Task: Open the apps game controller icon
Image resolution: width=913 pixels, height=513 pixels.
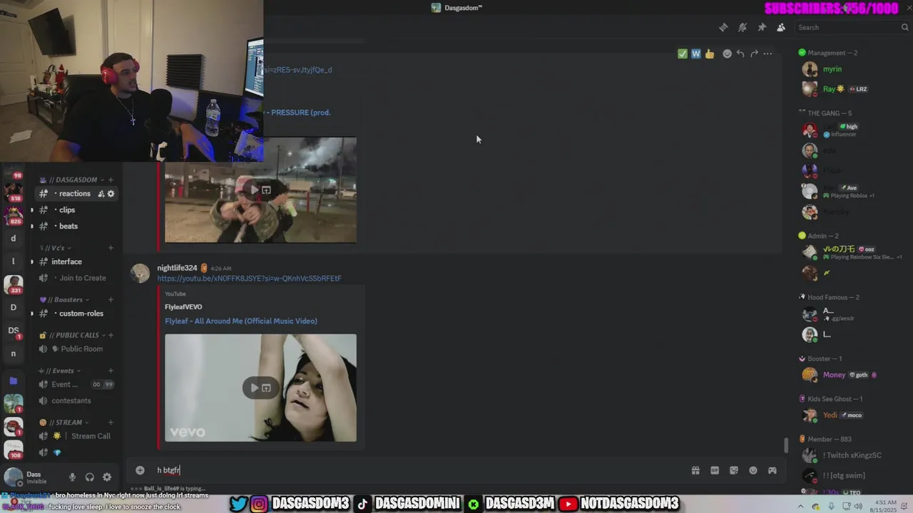Action: 772,470
